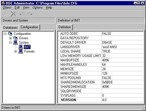Screen dimensions: 146x111
Task: Click the Undo arrow toolbar icon
Action: point(22,14)
